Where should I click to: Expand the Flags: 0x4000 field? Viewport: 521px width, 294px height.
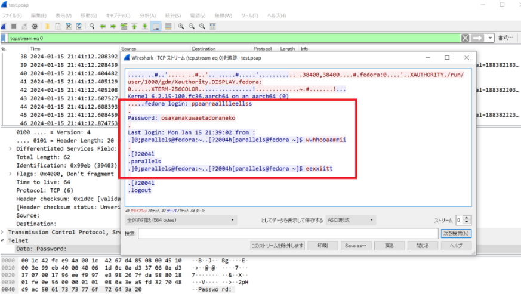coord(11,174)
